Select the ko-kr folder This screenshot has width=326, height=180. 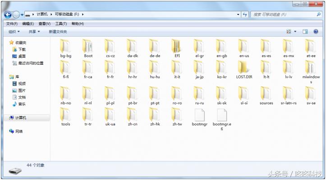(222, 69)
